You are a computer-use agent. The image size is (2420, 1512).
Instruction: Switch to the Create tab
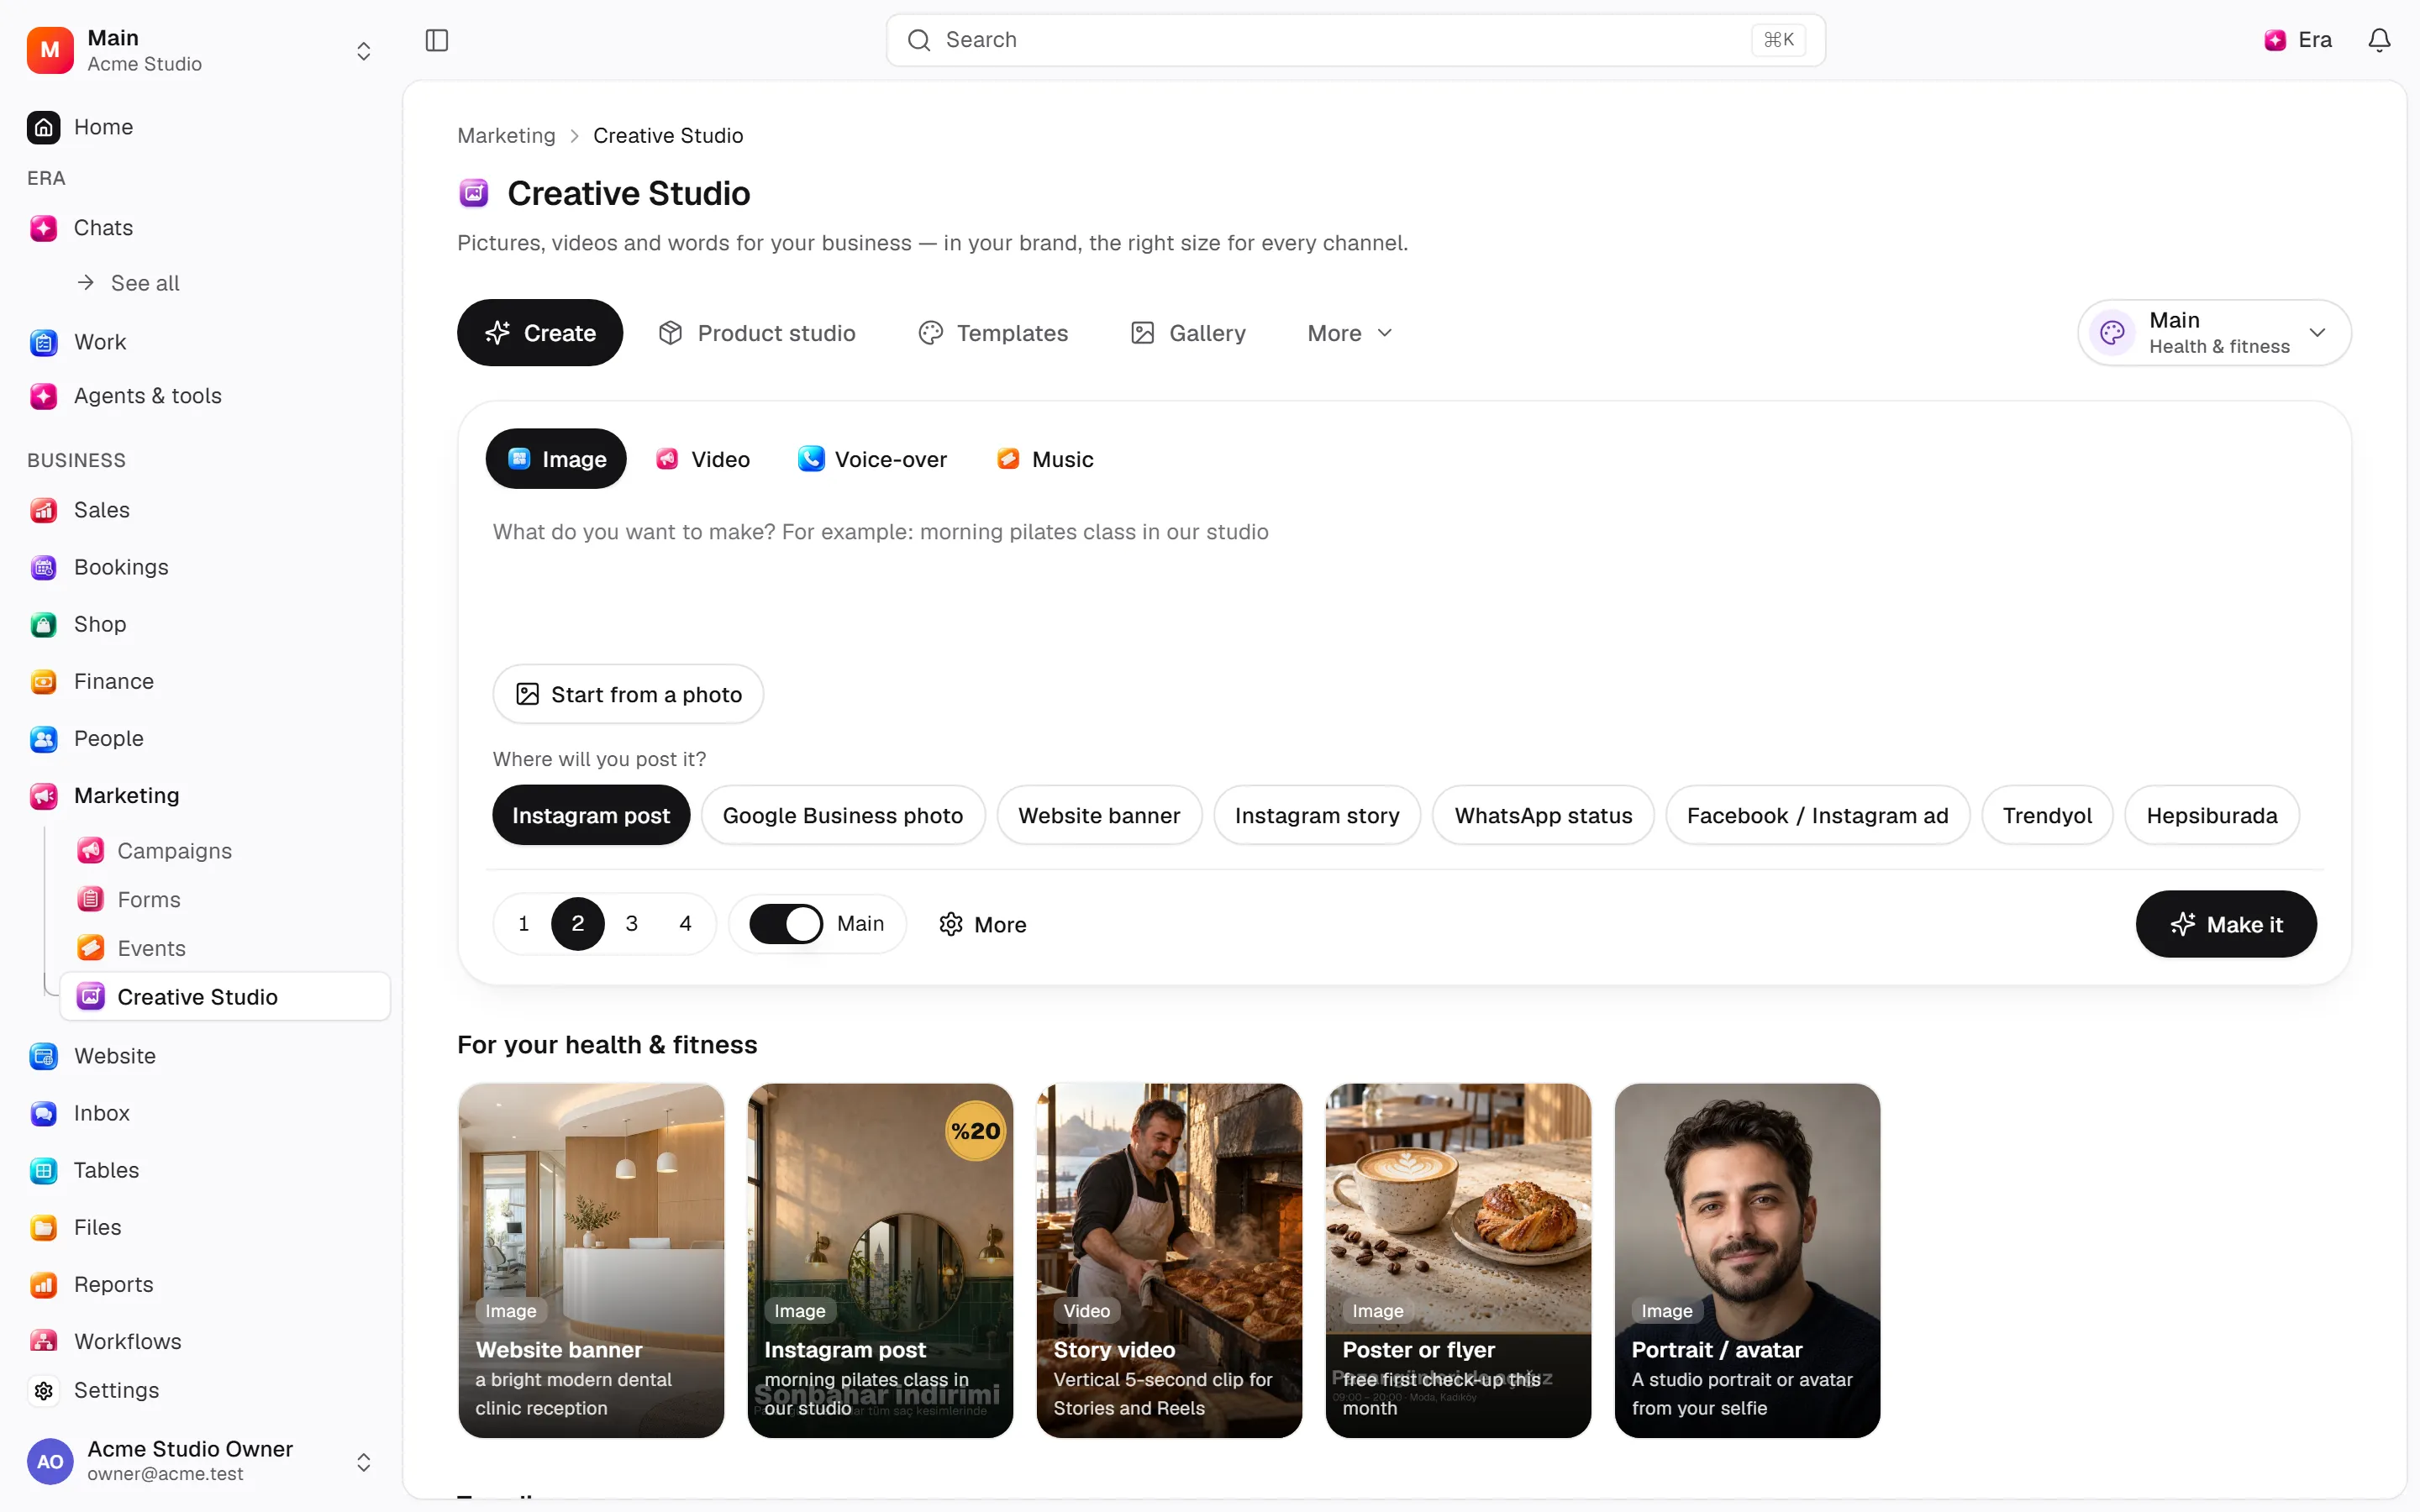540,333
